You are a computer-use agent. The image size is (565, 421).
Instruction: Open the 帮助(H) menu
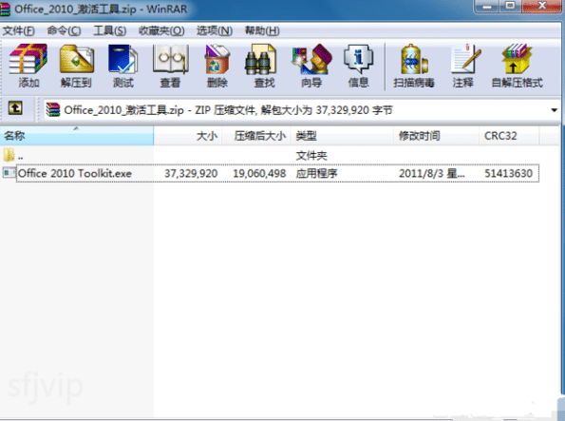pyautogui.click(x=262, y=30)
